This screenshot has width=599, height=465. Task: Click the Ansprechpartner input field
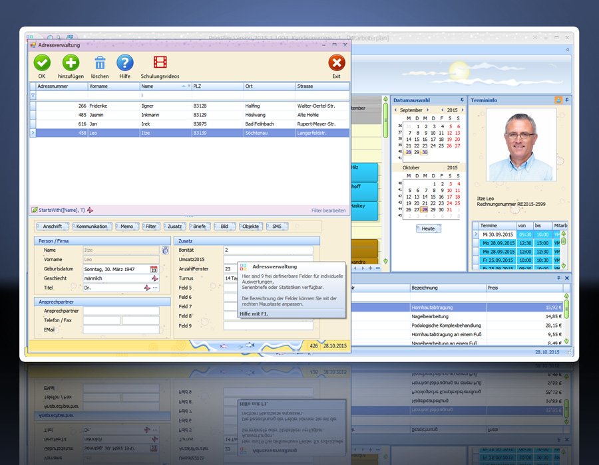[121, 311]
